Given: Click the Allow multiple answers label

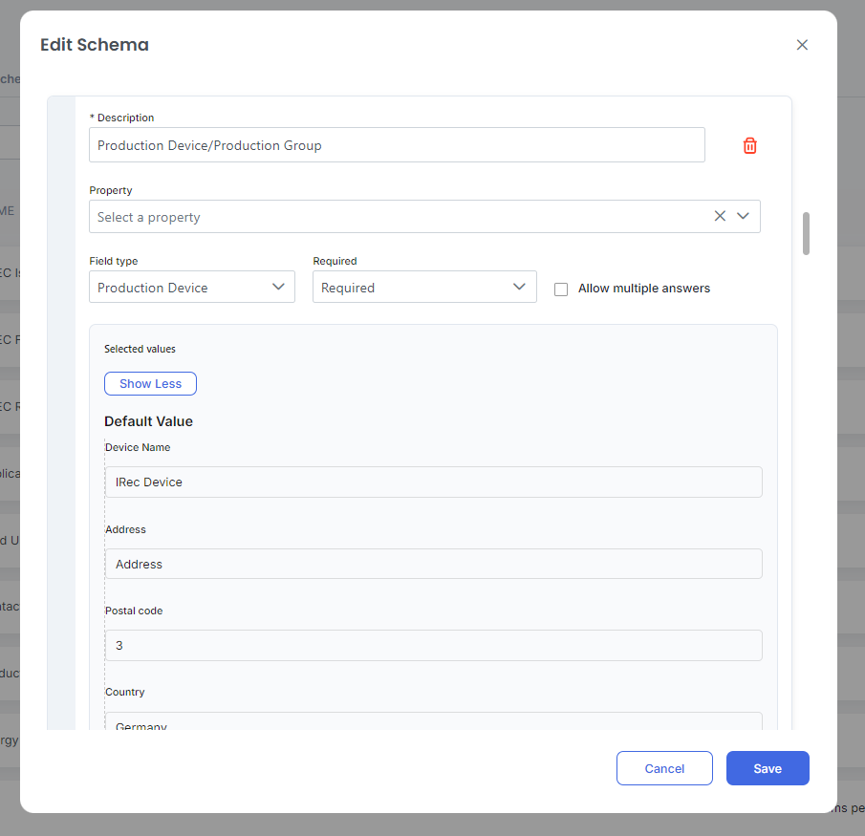Looking at the screenshot, I should [x=644, y=289].
